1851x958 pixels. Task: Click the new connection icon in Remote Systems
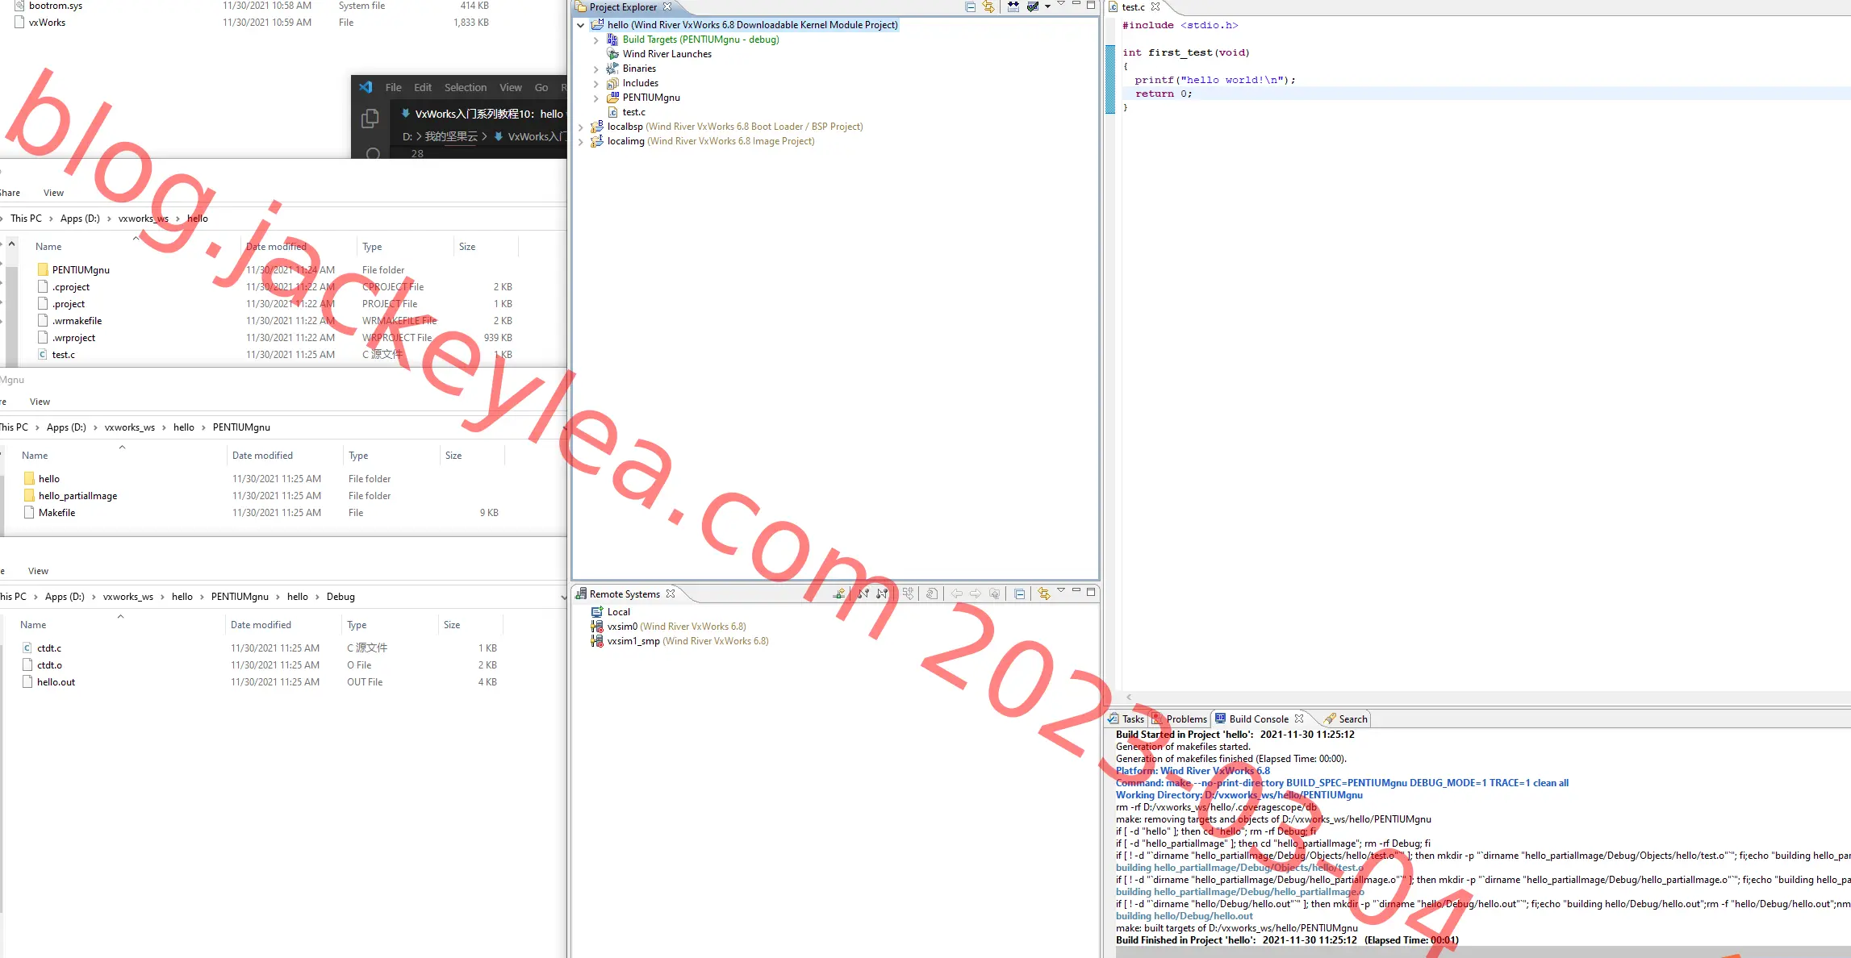pyautogui.click(x=839, y=594)
